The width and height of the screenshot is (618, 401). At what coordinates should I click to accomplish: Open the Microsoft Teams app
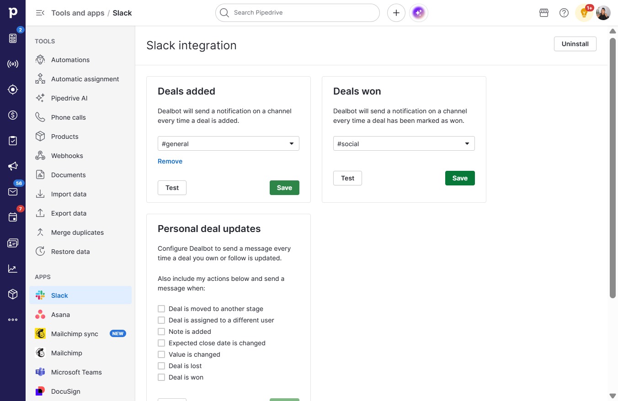(x=80, y=372)
